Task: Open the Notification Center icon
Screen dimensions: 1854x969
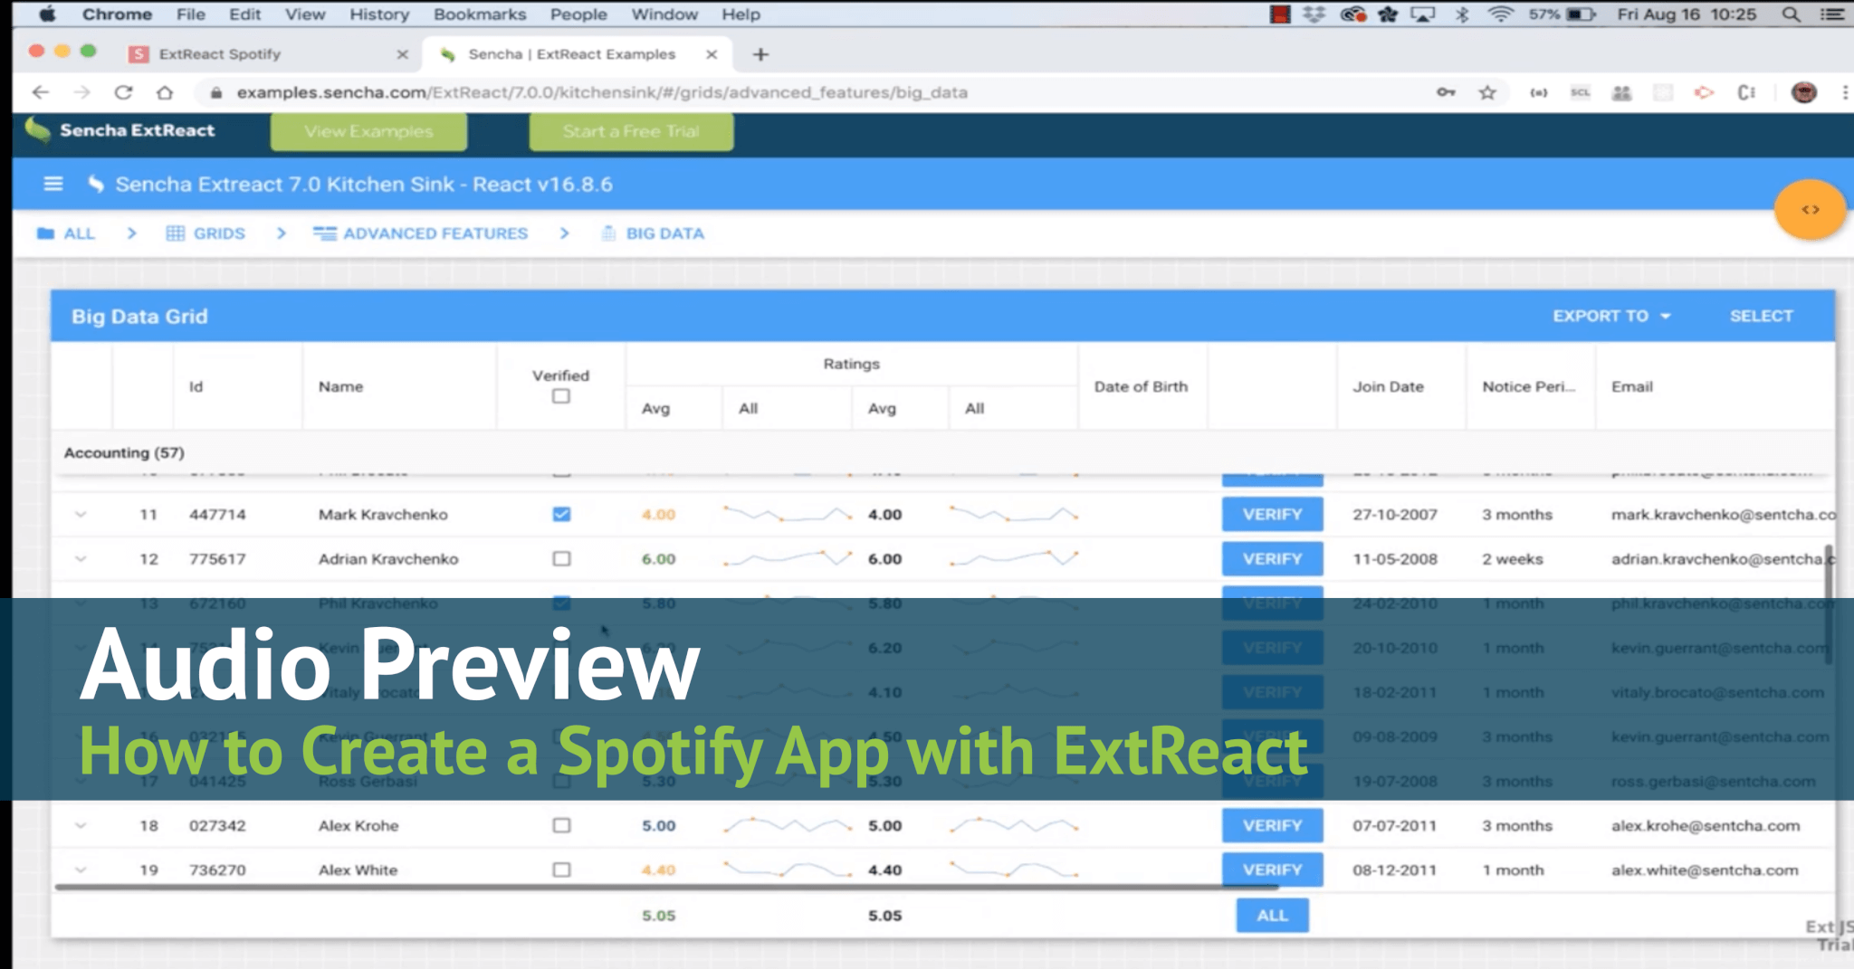Action: pyautogui.click(x=1833, y=14)
